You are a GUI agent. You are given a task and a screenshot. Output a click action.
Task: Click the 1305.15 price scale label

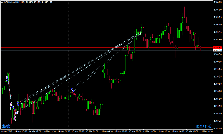(218, 17)
